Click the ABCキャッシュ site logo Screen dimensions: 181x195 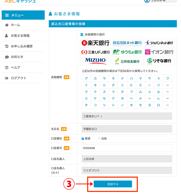[x=20, y=1]
